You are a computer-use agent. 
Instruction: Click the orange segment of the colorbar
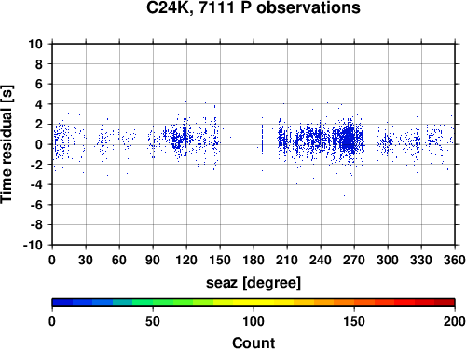[x=344, y=302]
